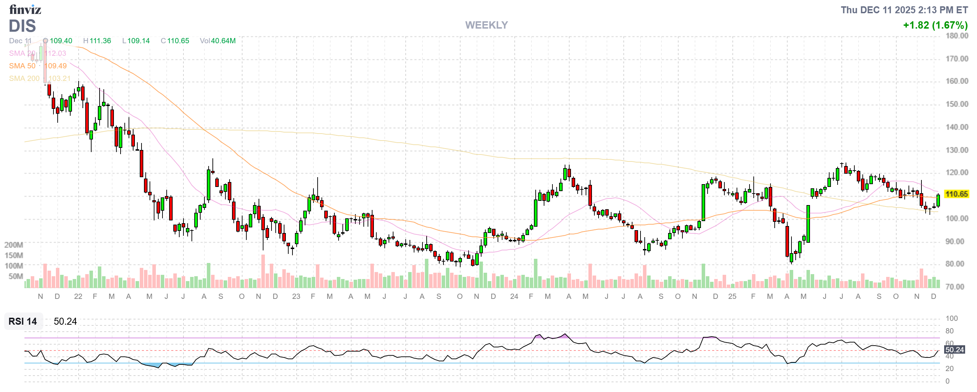Click the '22' year marker on time axis
This screenshot has height=392, width=977.
tap(78, 297)
